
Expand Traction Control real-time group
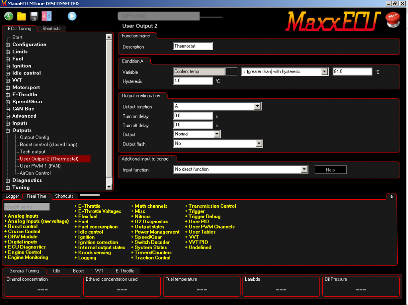151,258
